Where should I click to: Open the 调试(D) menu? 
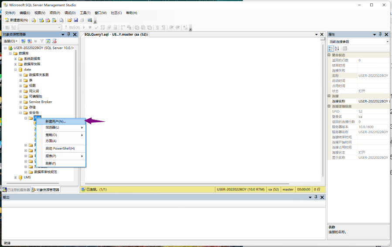click(x=70, y=13)
